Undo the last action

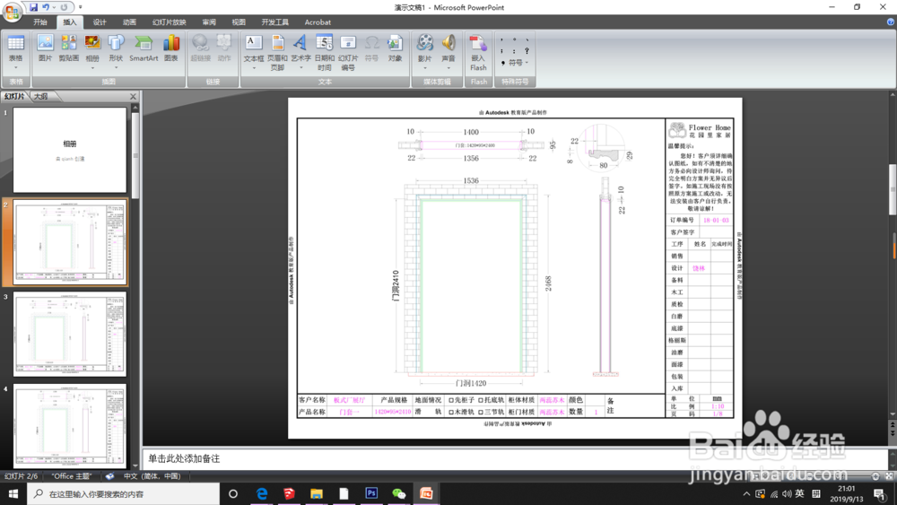click(46, 7)
